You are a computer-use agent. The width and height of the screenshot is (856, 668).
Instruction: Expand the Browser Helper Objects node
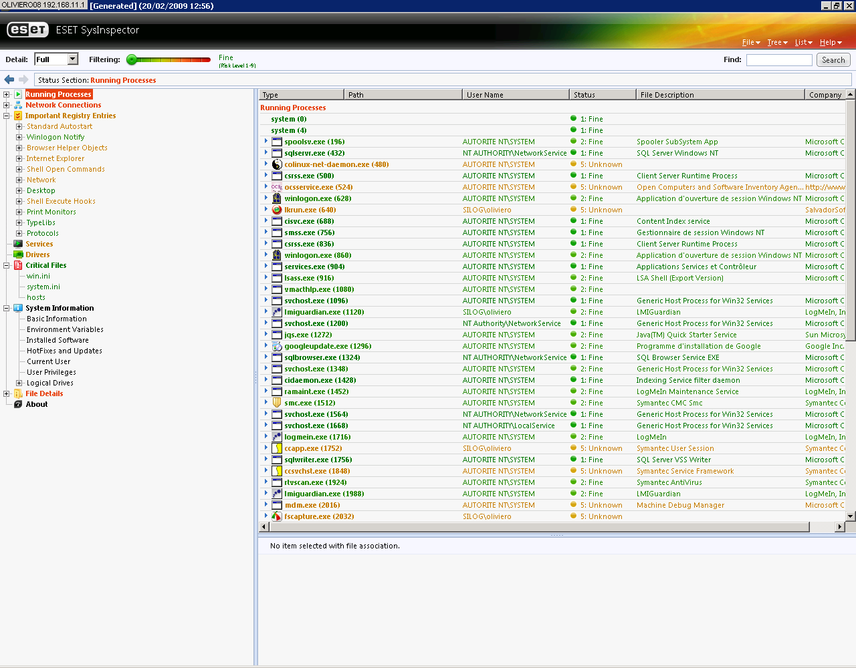click(19, 148)
